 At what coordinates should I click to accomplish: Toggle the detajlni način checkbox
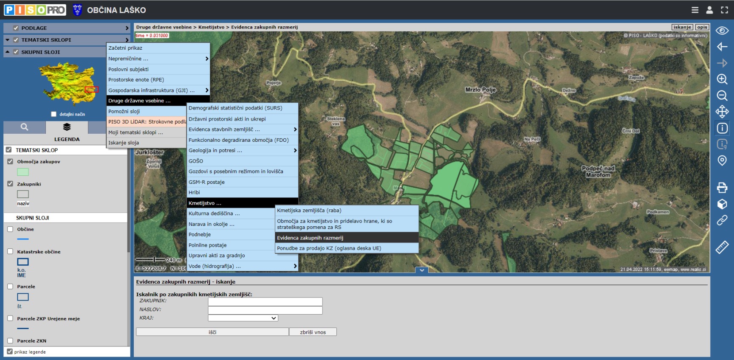(x=54, y=114)
